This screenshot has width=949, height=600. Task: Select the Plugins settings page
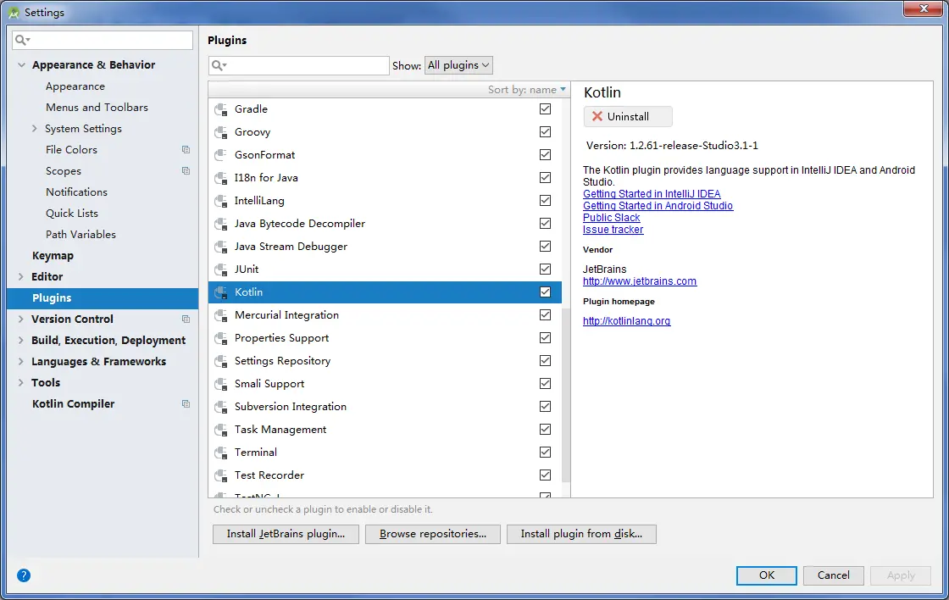[x=103, y=297]
